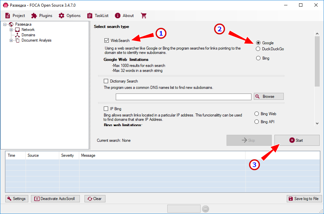This screenshot has height=214, width=324.
Task: Click the About info icon
Action: click(x=117, y=16)
